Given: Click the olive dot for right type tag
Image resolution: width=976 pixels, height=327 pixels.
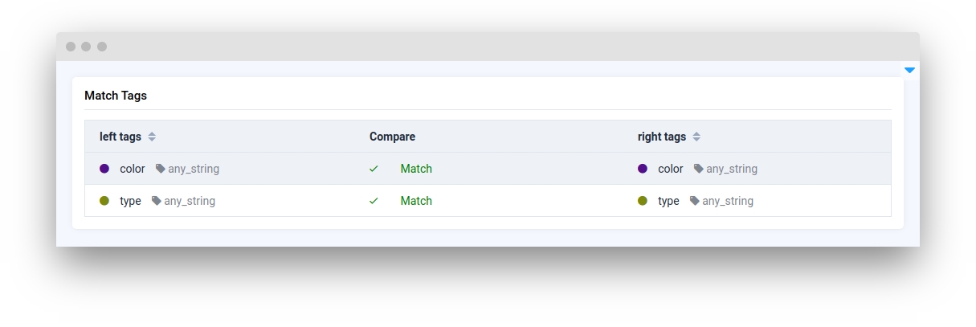Looking at the screenshot, I should point(643,201).
